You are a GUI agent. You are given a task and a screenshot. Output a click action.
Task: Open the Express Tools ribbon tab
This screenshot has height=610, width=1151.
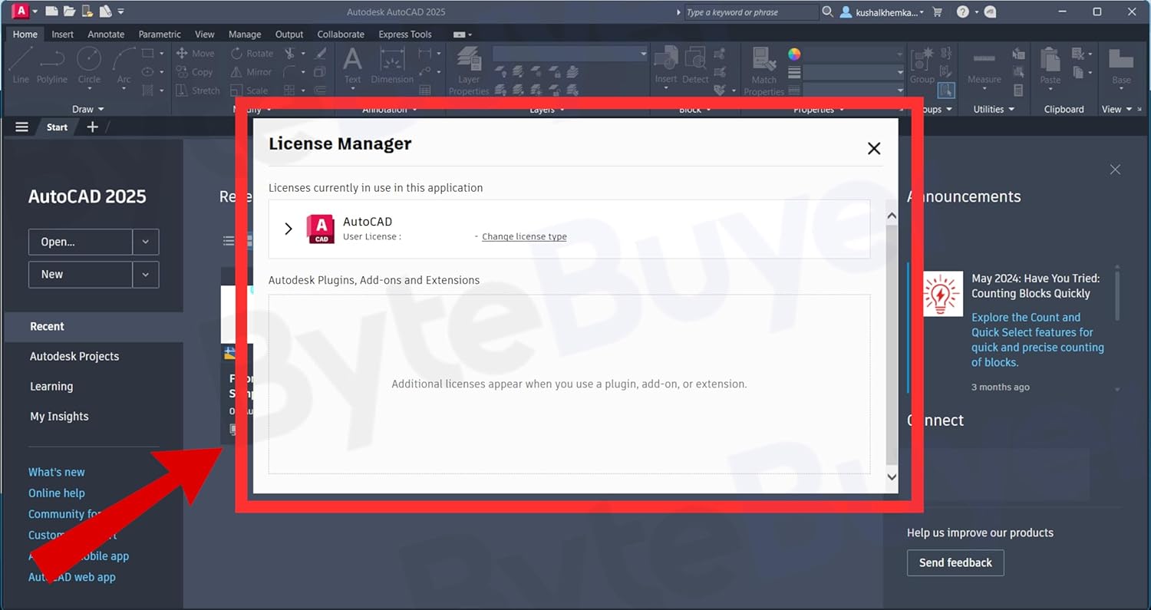pos(405,34)
